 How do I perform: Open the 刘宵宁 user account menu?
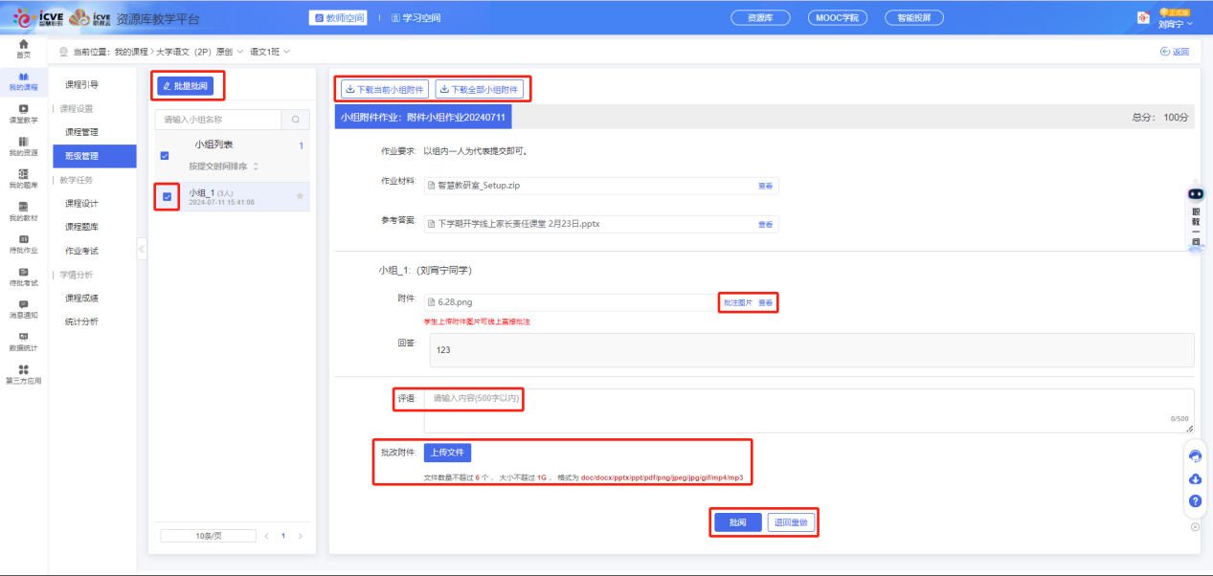1175,24
